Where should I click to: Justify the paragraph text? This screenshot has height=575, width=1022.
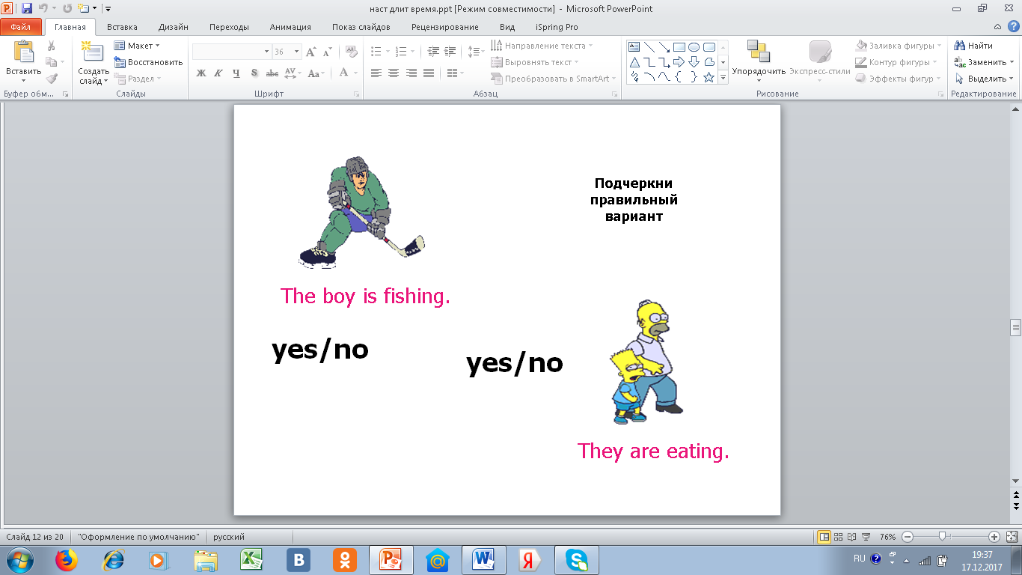(428, 73)
